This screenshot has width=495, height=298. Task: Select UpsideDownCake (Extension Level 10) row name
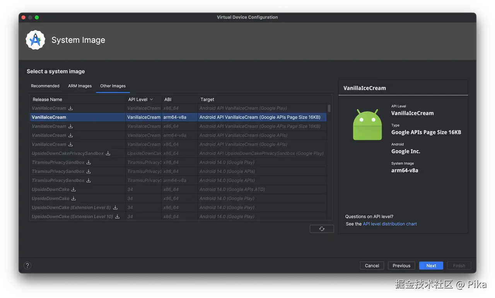(x=72, y=217)
